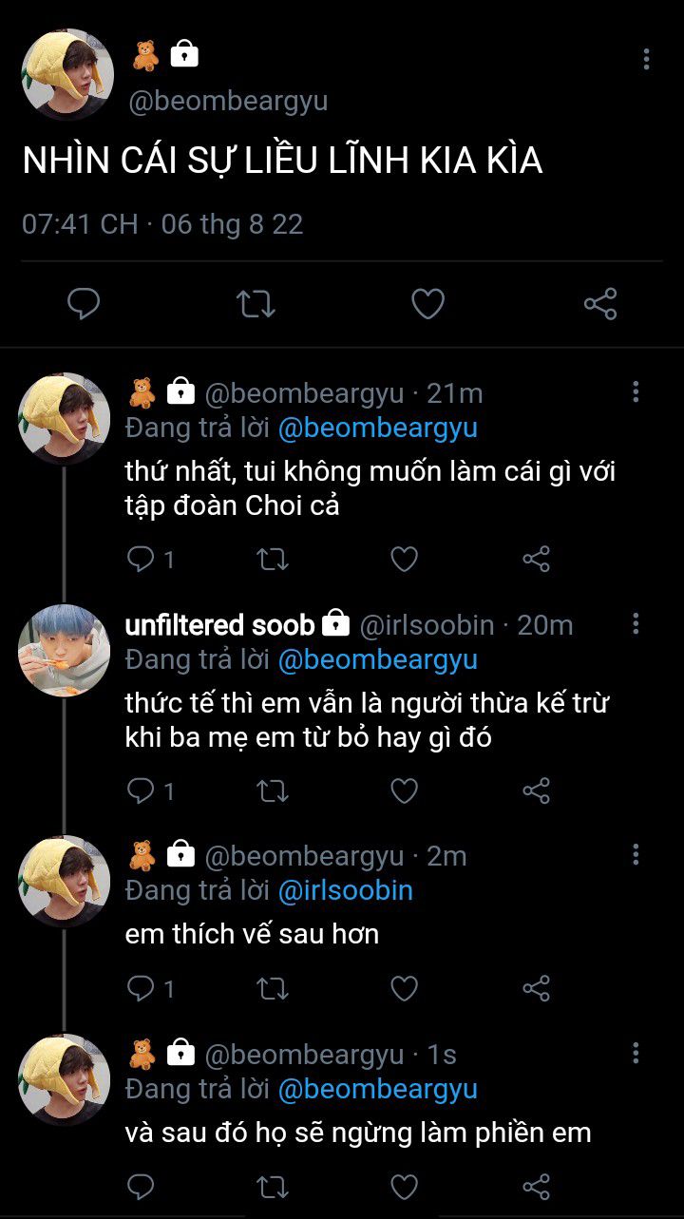The width and height of the screenshot is (684, 1219).
Task: Open options menu on irlsoobin's reply
Action: tap(636, 623)
